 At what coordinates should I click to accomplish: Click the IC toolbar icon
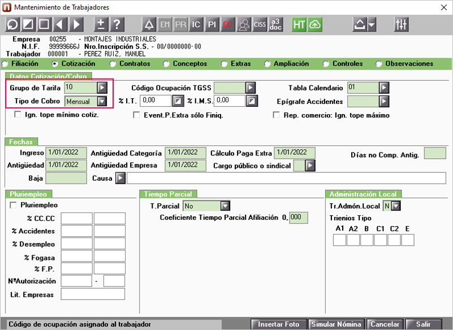tap(196, 24)
